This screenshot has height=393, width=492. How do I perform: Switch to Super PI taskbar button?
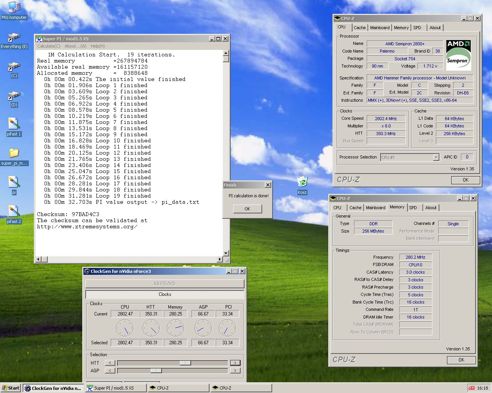(x=116, y=388)
